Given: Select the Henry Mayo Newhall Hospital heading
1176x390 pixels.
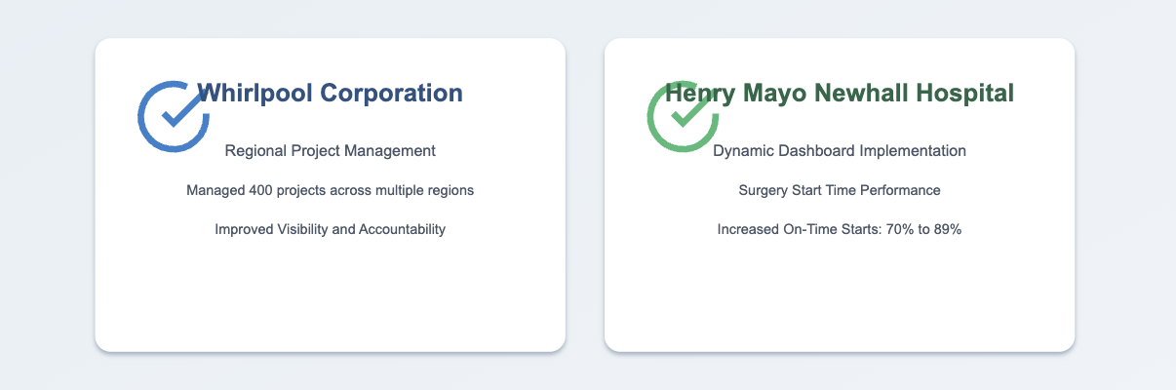Looking at the screenshot, I should click(840, 94).
